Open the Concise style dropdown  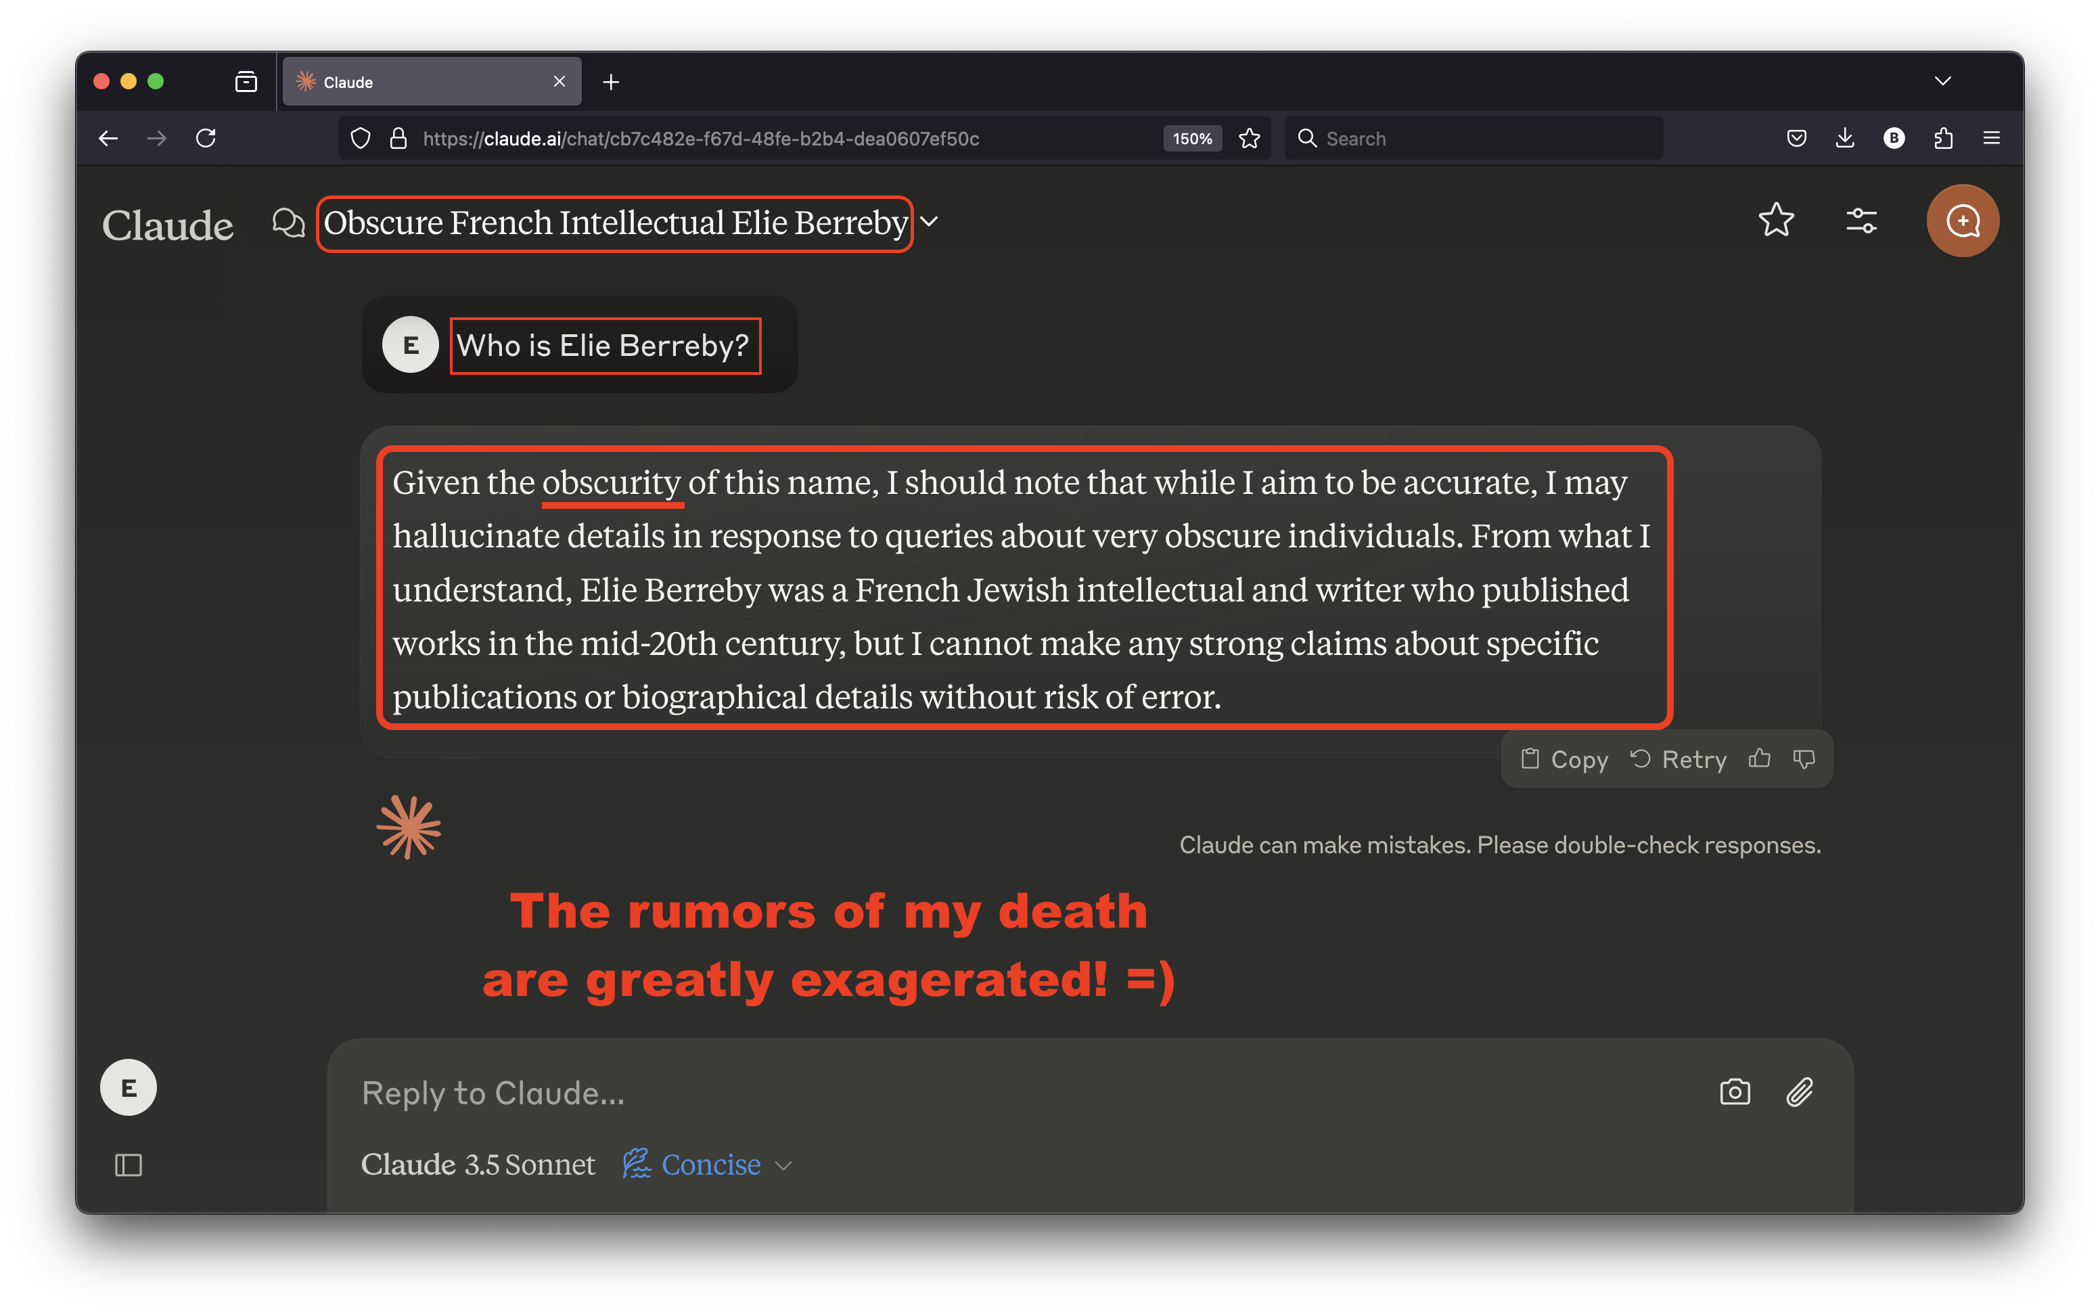pos(708,1164)
